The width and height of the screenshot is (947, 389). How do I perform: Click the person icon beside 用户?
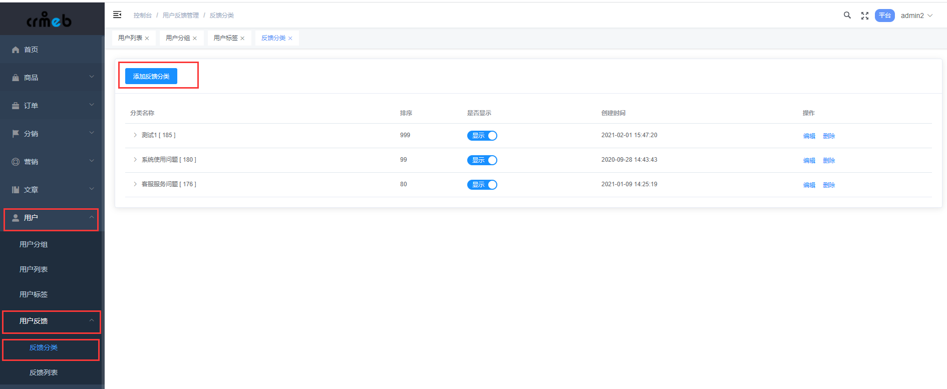[x=16, y=218]
